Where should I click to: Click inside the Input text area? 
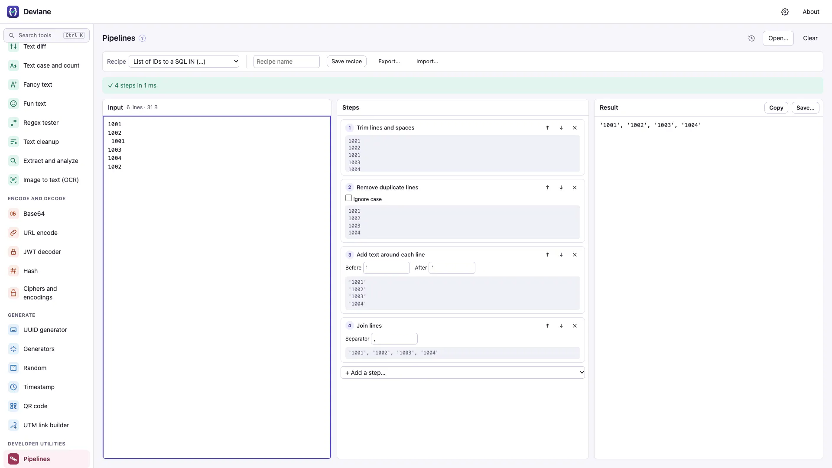(x=217, y=287)
